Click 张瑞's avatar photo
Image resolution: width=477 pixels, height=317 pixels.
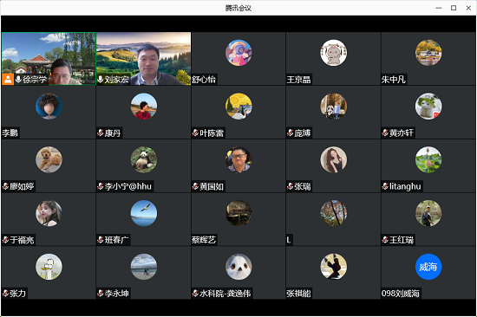click(333, 159)
